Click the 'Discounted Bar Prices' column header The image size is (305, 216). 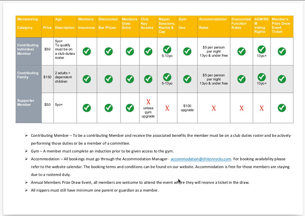pos(109,27)
